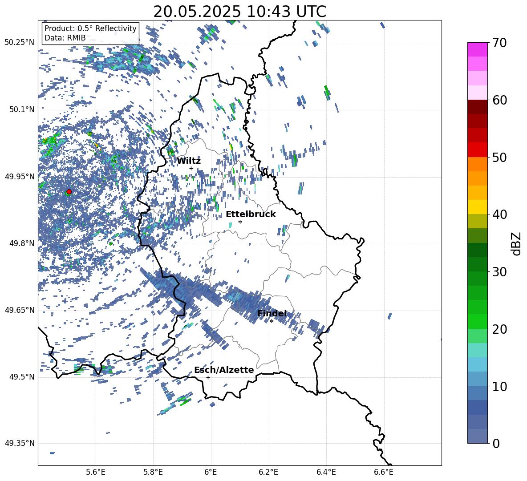Click the 70 value on the colorbar
This screenshot has width=527, height=481.
(x=500, y=43)
